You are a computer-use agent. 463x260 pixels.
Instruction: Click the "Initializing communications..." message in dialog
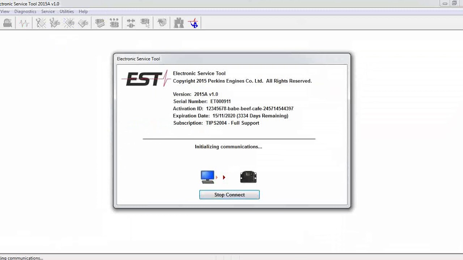[229, 147]
